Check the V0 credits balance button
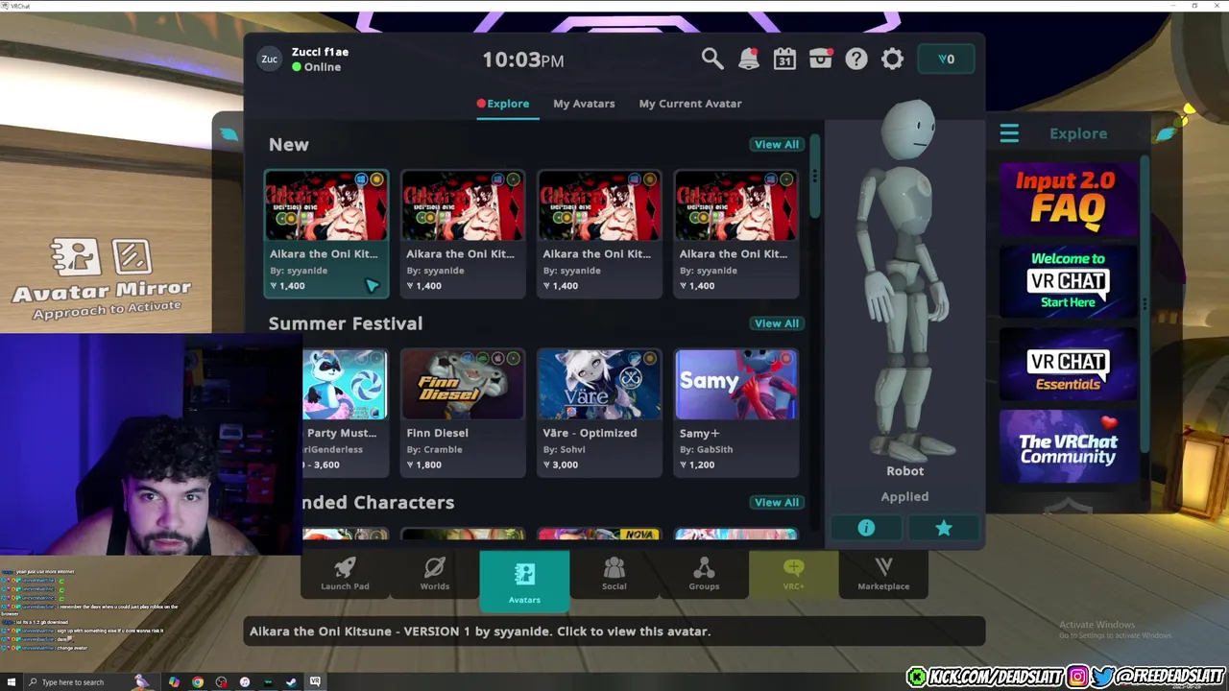Screen dimensions: 1229x691 click(946, 60)
